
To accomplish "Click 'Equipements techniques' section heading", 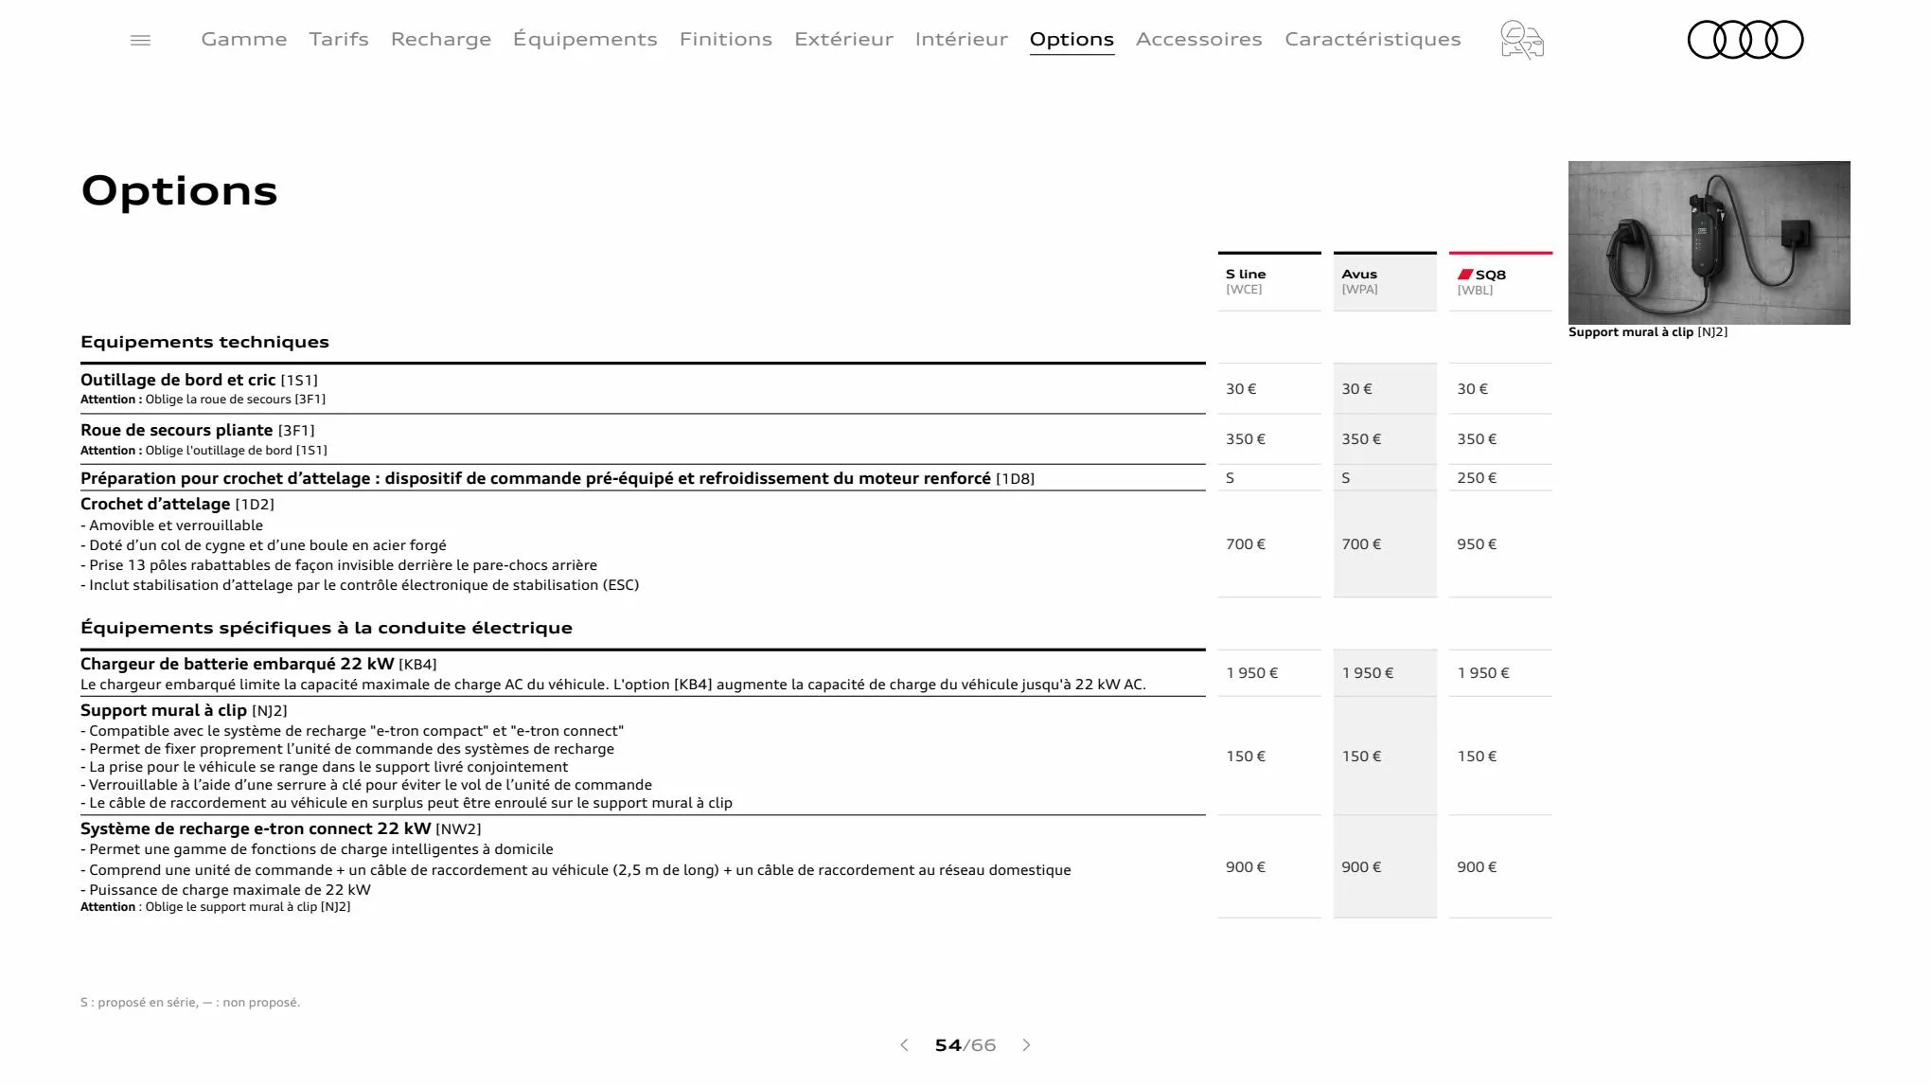I will click(204, 342).
